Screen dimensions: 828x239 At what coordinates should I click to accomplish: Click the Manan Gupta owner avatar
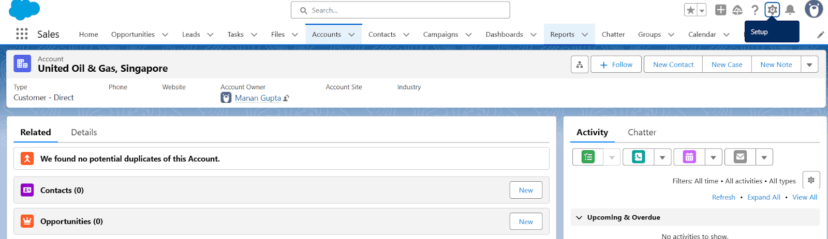coord(226,98)
